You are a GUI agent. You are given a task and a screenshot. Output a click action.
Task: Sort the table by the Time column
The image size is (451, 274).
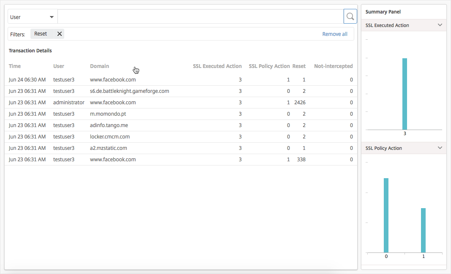tap(14, 66)
